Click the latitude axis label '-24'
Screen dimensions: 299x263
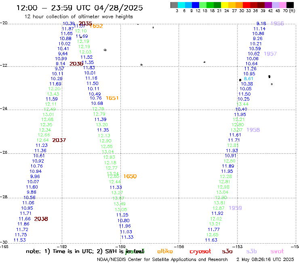pos(4,108)
